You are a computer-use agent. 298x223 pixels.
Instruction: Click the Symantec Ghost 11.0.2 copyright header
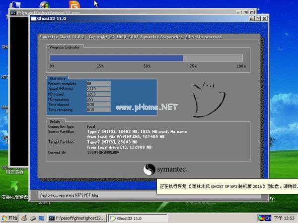point(131,37)
